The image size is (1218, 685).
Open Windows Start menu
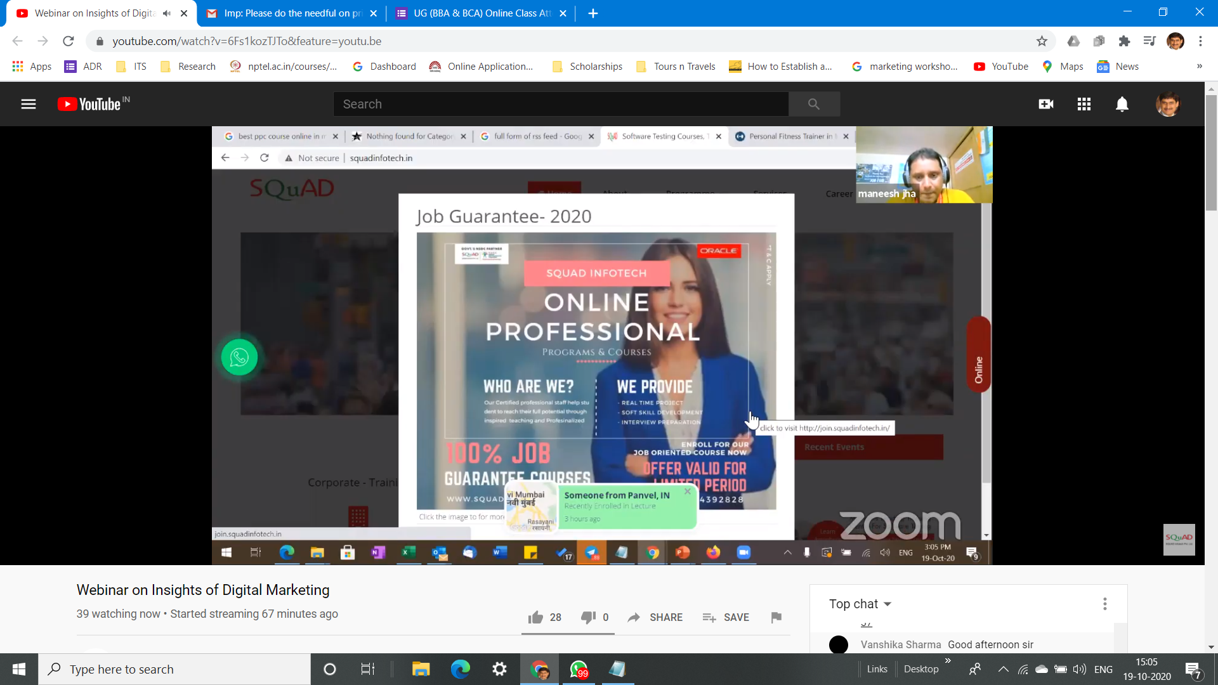19,669
